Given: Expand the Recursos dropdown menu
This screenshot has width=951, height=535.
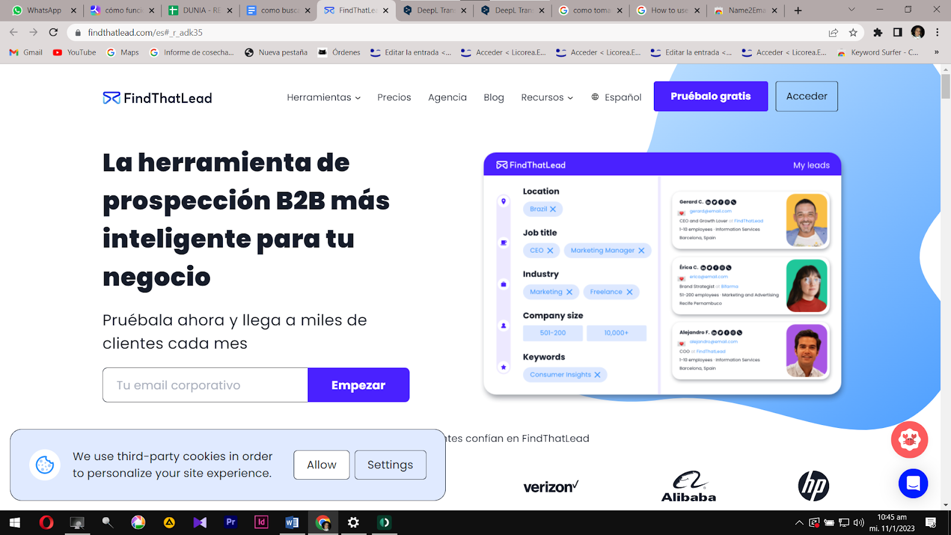Looking at the screenshot, I should (x=547, y=97).
